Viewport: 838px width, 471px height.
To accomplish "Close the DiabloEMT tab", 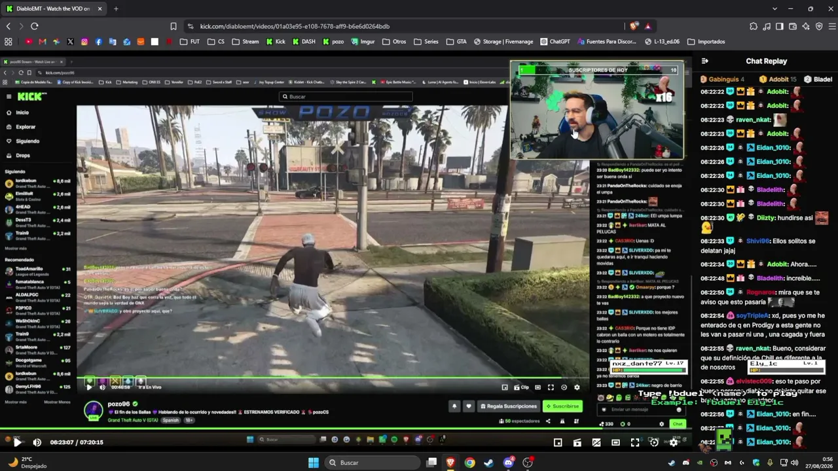I will tap(100, 9).
